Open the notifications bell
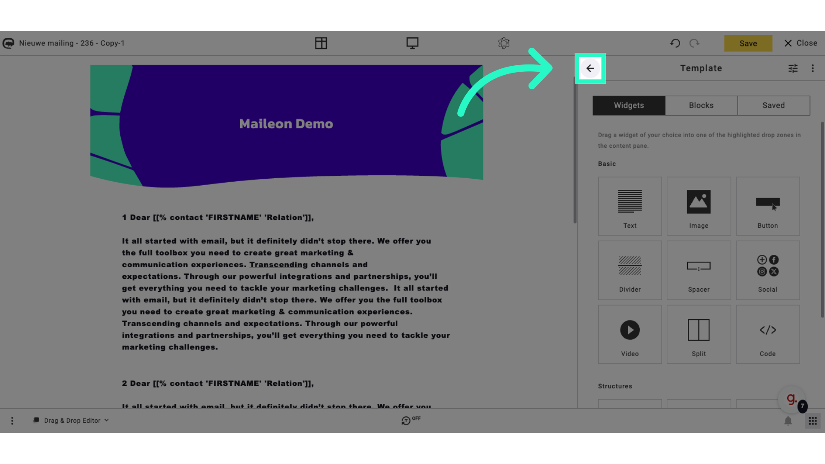Viewport: 825px width, 464px height. 788,421
